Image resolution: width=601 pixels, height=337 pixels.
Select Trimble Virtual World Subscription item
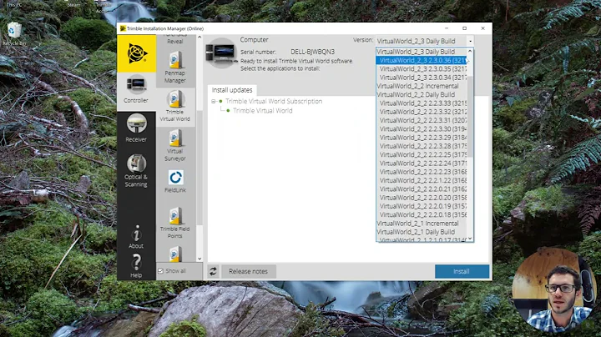coord(274,101)
